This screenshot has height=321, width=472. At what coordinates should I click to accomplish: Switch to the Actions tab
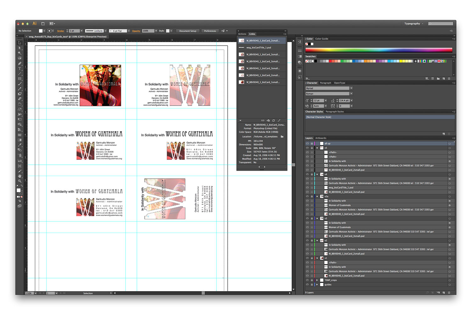(242, 34)
